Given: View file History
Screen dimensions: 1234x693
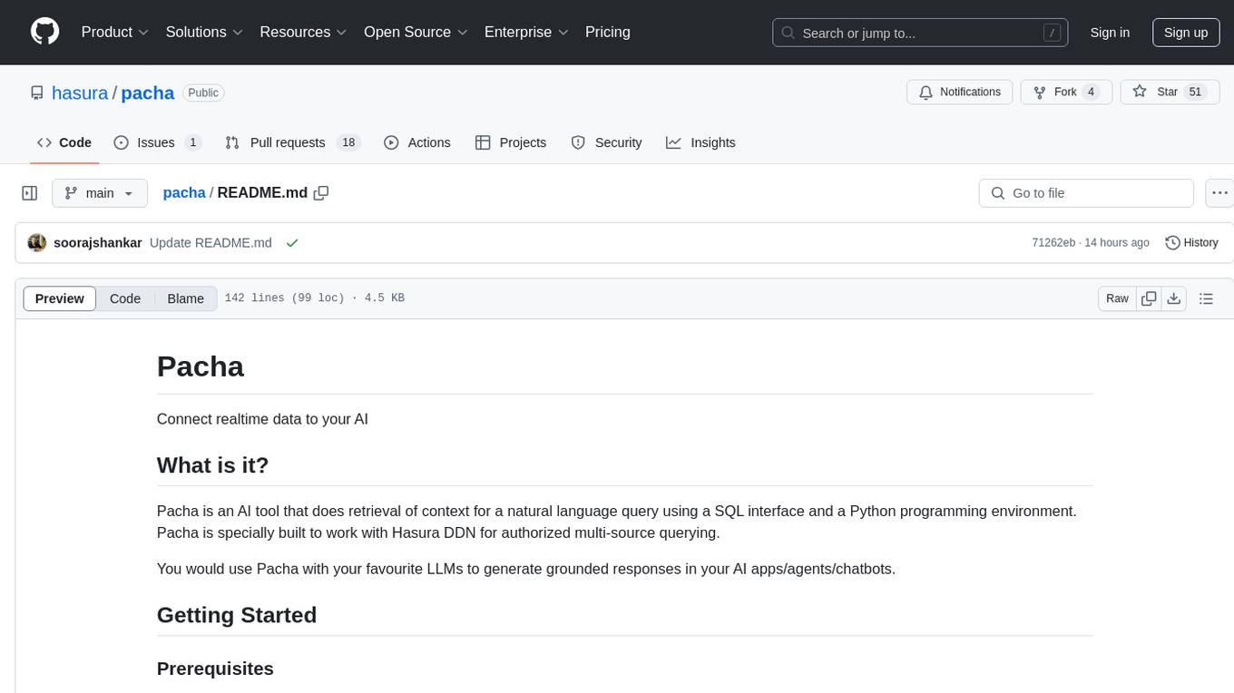Looking at the screenshot, I should click(x=1191, y=242).
